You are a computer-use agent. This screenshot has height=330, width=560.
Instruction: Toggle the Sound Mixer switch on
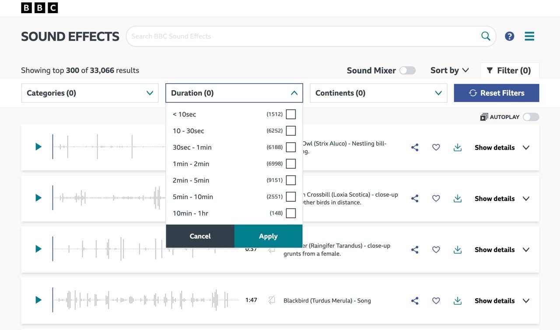(x=407, y=70)
